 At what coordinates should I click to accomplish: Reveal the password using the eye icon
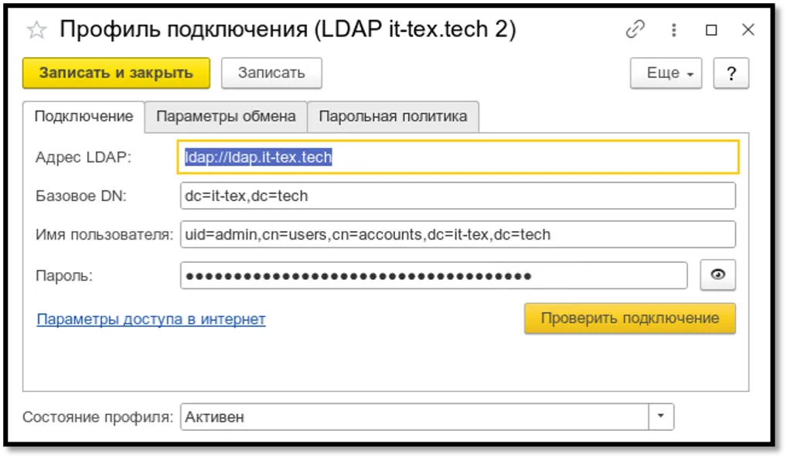[717, 275]
